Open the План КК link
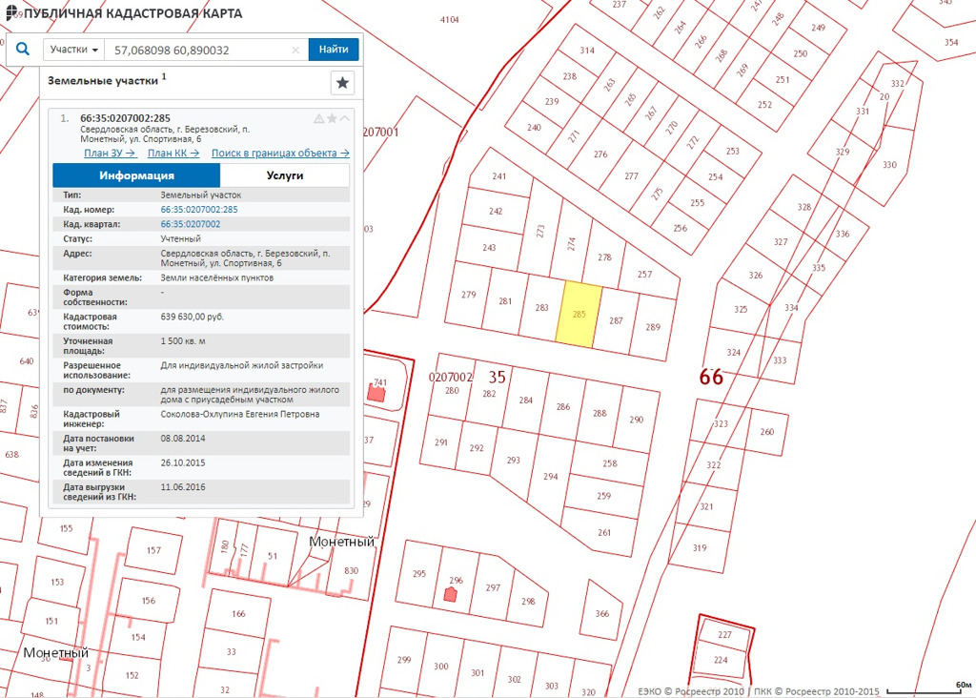This screenshot has width=976, height=698. [x=173, y=153]
